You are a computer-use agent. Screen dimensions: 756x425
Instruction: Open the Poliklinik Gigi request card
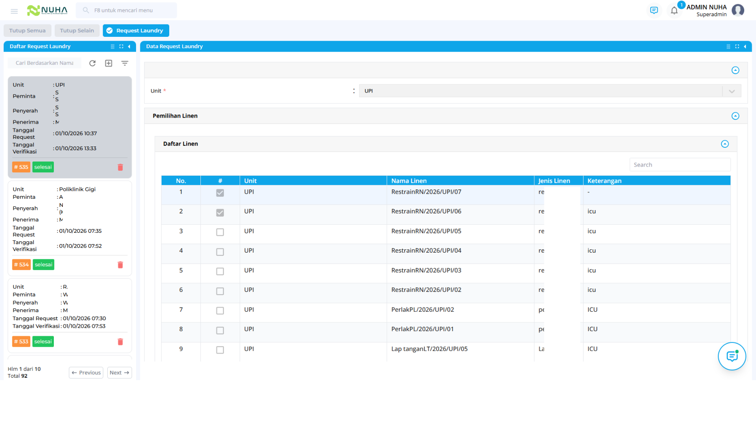click(70, 229)
